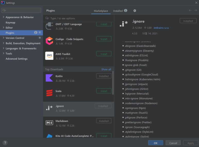
Task: Click the Markdown plugin name
Action: coord(62,121)
